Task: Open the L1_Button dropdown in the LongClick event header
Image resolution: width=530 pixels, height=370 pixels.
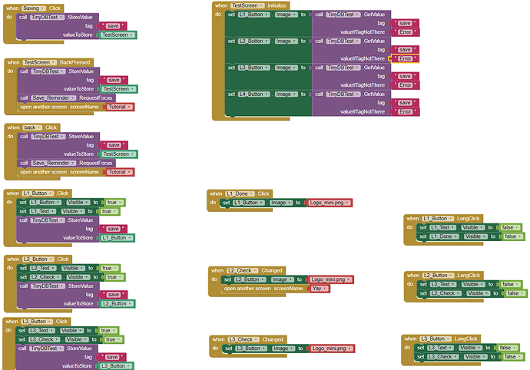Action: click(x=439, y=218)
